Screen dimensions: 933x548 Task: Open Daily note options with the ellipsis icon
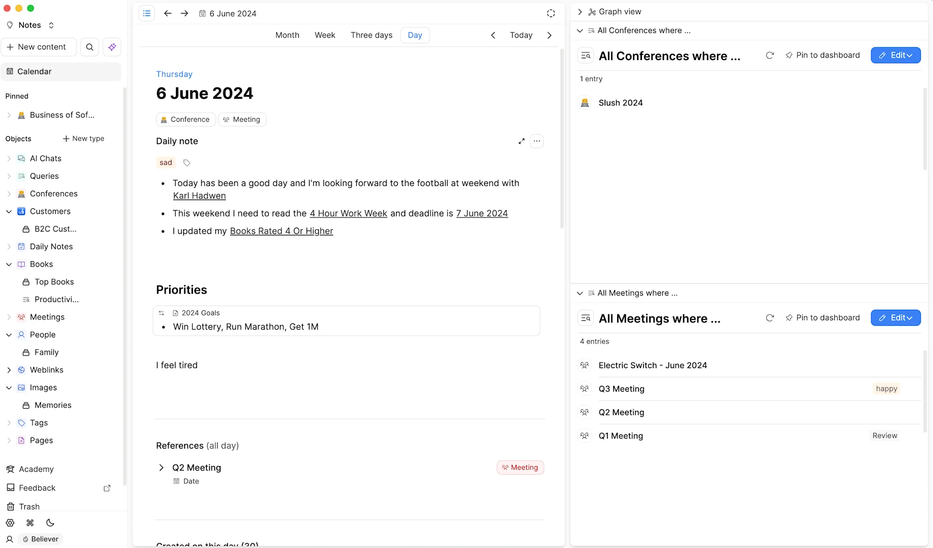point(536,141)
